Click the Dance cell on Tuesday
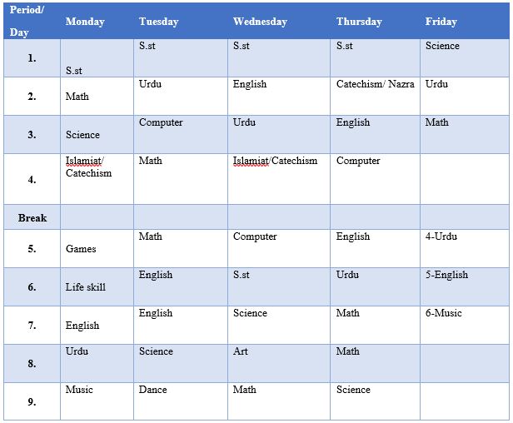 click(x=181, y=401)
